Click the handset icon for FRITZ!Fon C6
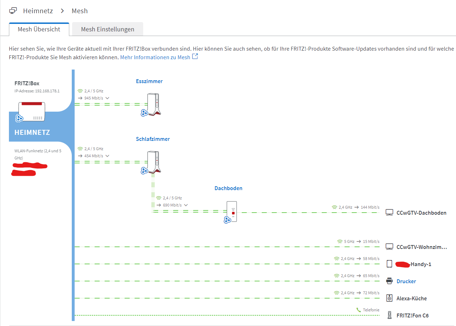Image resolution: width=456 pixels, height=326 pixels. coord(390,315)
